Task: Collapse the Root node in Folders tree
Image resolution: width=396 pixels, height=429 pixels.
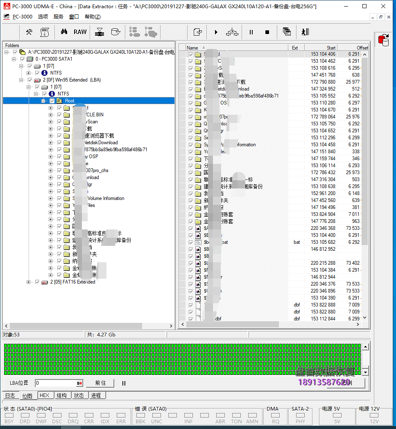Action: coord(43,101)
